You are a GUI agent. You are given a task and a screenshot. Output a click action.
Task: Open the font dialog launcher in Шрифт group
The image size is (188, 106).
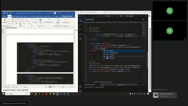[32, 26]
